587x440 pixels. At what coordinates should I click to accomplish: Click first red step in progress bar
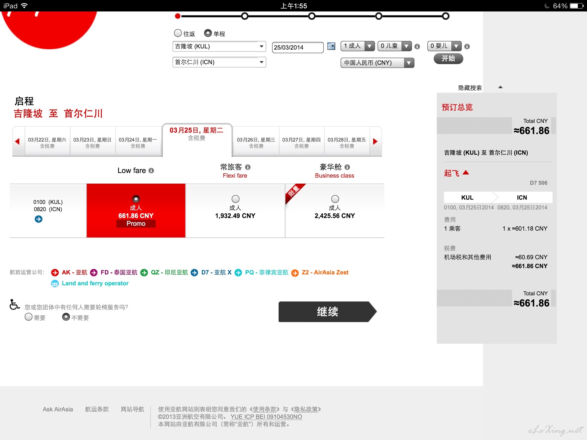click(x=178, y=16)
